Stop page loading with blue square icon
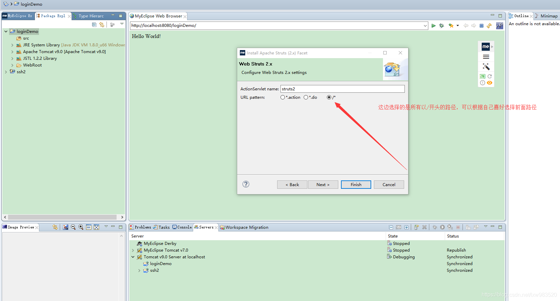This screenshot has height=301, width=560. click(x=481, y=26)
